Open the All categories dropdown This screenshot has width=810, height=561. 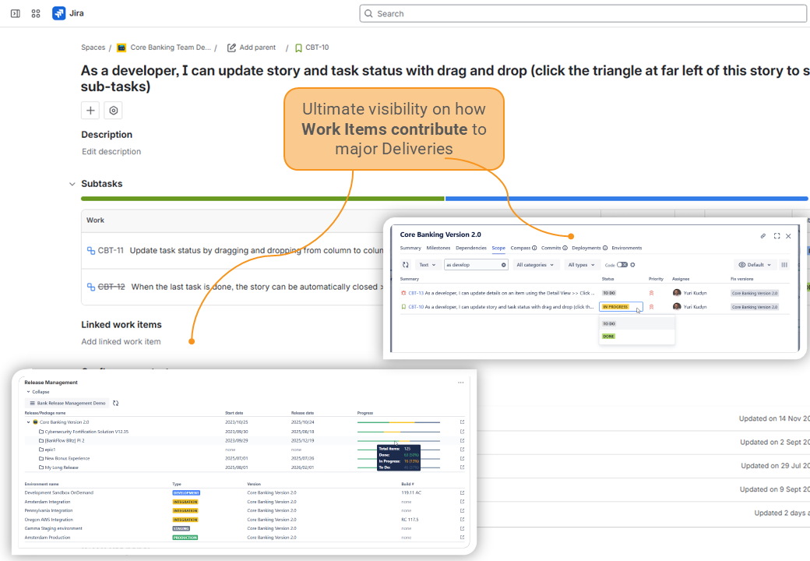pos(534,264)
